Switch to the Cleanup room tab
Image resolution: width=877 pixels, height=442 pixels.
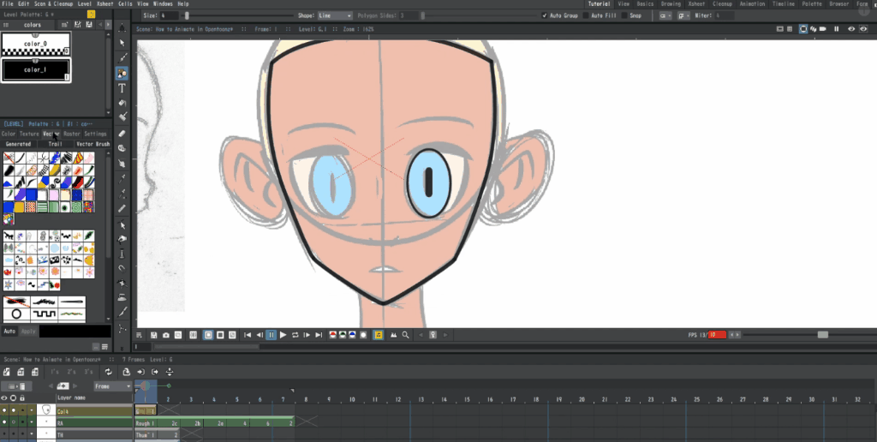pyautogui.click(x=722, y=4)
